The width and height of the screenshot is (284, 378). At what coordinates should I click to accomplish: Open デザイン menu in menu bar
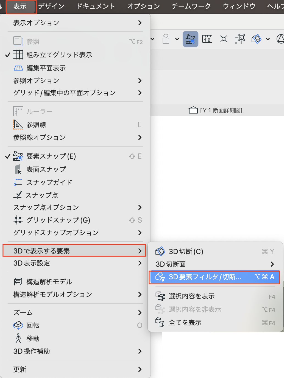click(x=51, y=6)
